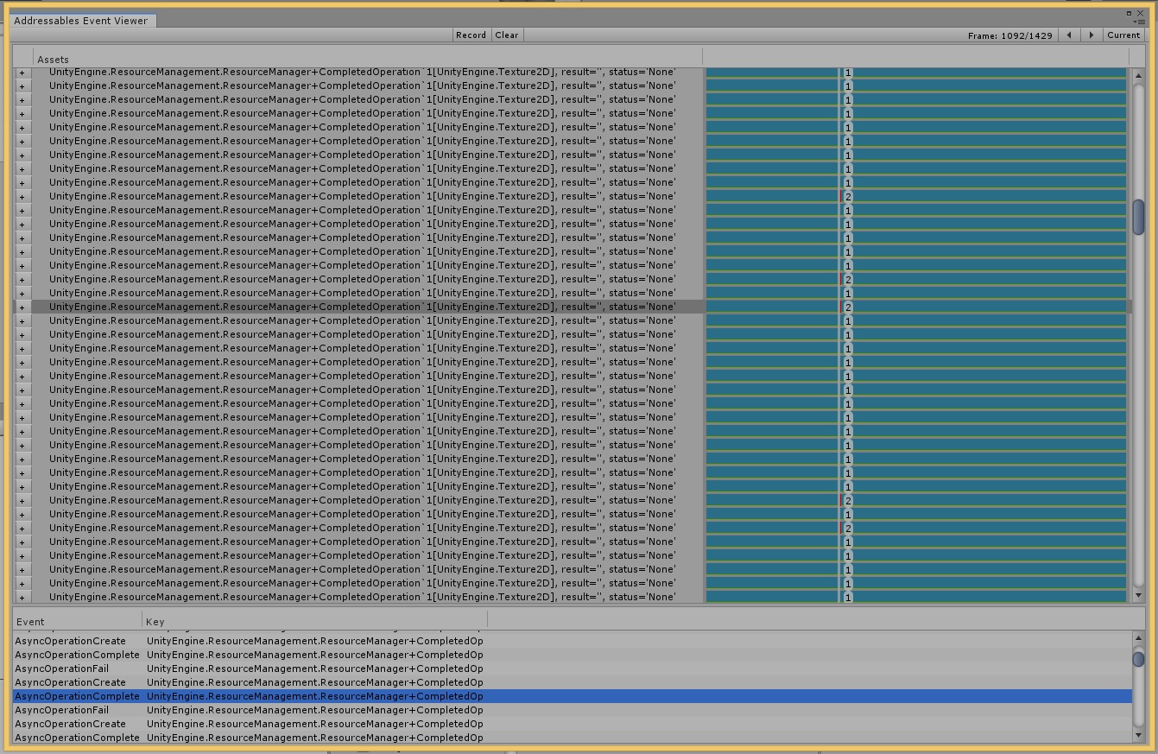Image resolution: width=1158 pixels, height=754 pixels.
Task: Open the panel options menu icon
Action: click(1139, 22)
